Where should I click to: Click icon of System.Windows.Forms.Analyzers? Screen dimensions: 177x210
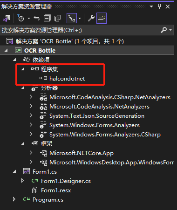coord(43,125)
